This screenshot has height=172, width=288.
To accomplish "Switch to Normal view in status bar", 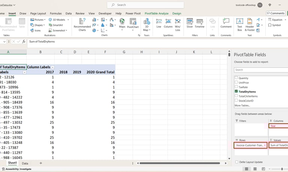I will (x=246, y=169).
